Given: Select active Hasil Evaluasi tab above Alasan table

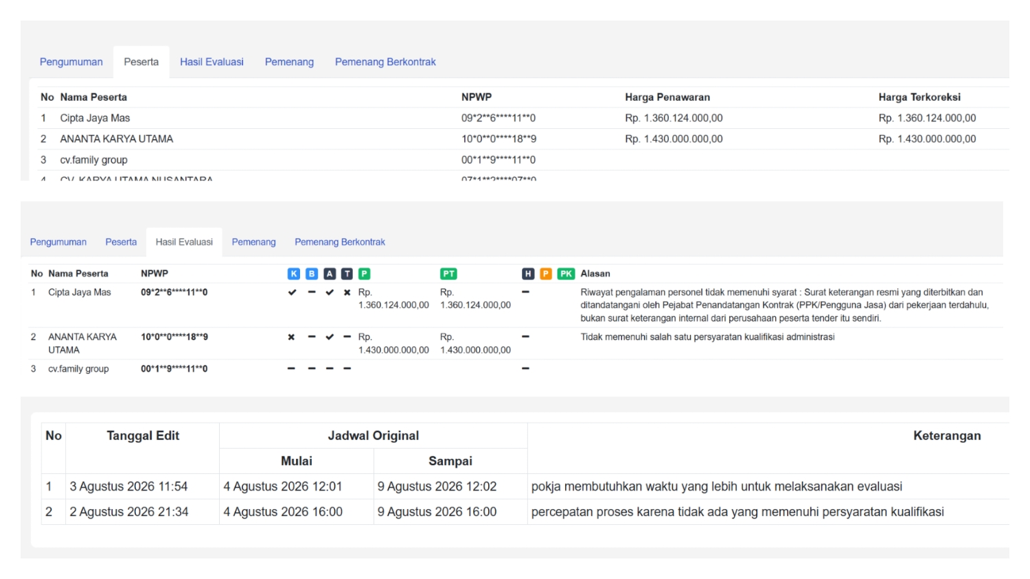Looking at the screenshot, I should [x=184, y=242].
